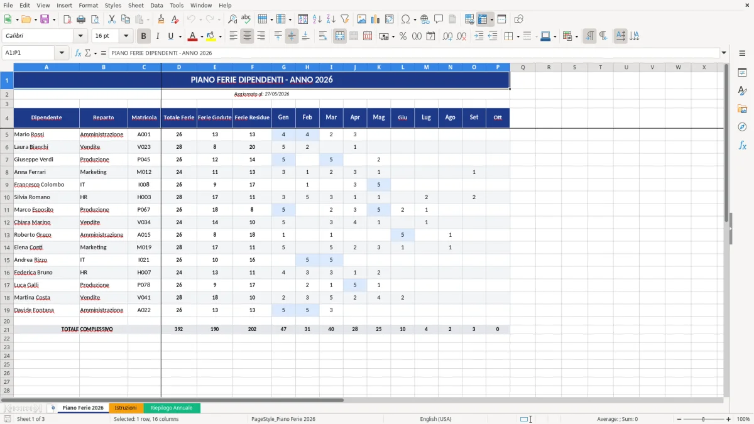Expand the font color dropdown arrow
Screen dimensions: 754x424
point(202,36)
